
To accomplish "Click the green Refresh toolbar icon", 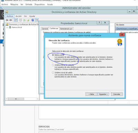I will tap(24, 20).
